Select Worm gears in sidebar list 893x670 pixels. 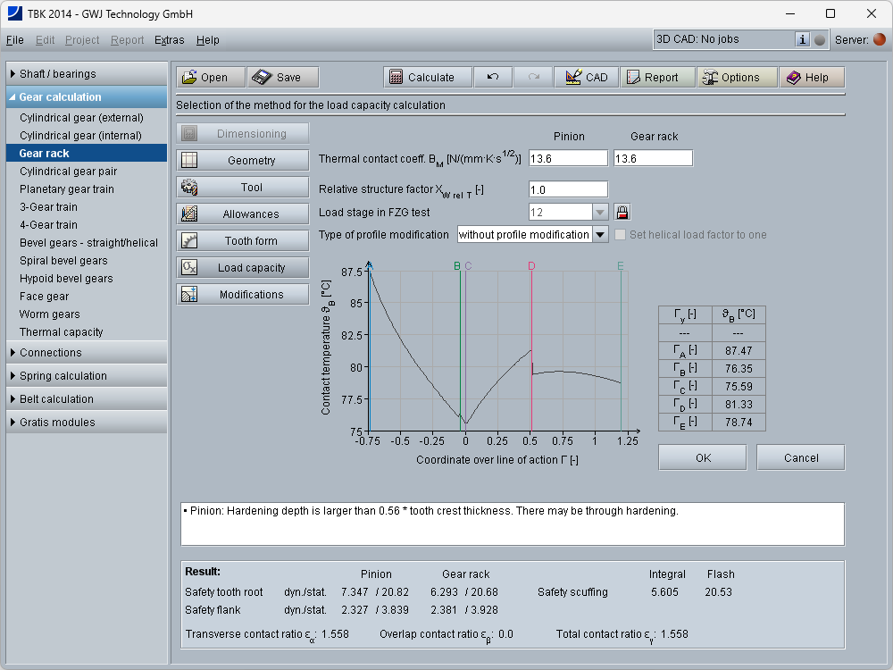[x=50, y=314]
